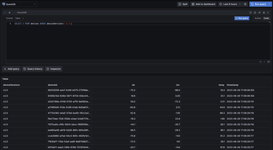Click timestamp 2023-08-29 17:09:06.183

click(240, 90)
